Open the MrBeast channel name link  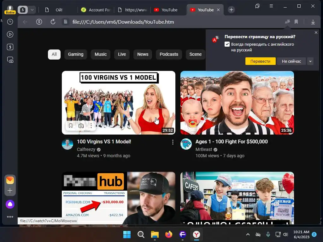point(203,149)
